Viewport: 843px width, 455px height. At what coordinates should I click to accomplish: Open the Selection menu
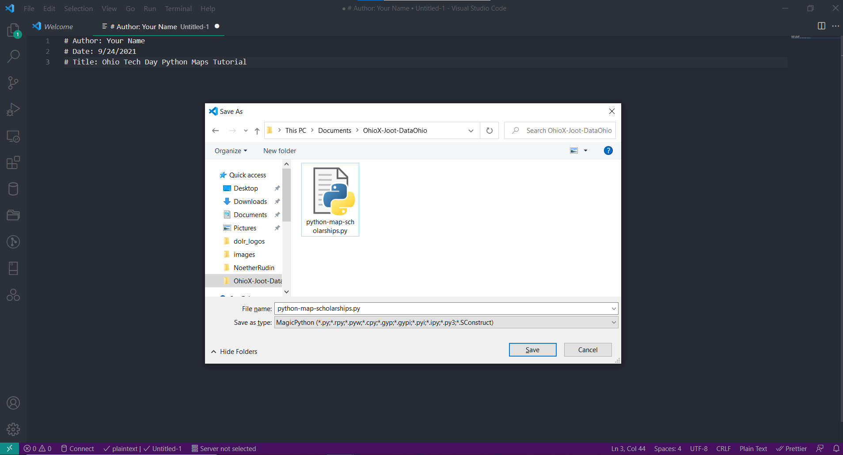click(x=78, y=8)
